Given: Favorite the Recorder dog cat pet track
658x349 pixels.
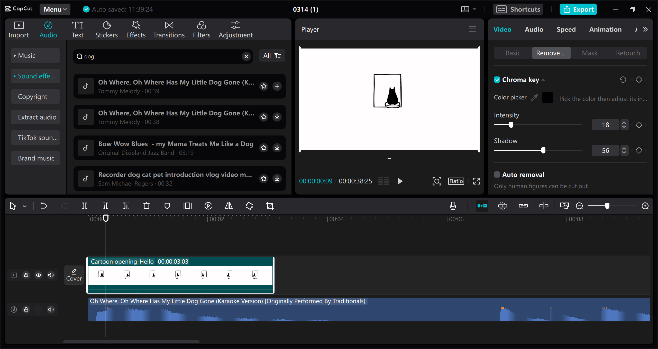Looking at the screenshot, I should (x=264, y=179).
